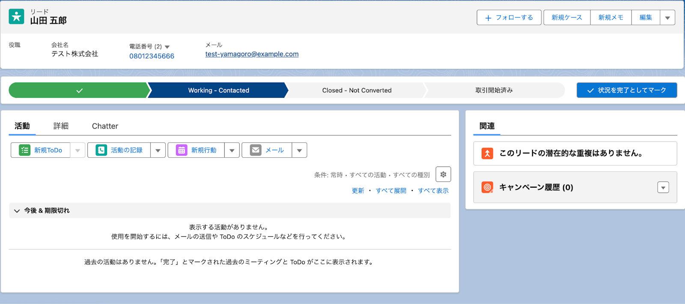Click the 新規行動 calendar icon
The image size is (685, 304).
pyautogui.click(x=182, y=150)
